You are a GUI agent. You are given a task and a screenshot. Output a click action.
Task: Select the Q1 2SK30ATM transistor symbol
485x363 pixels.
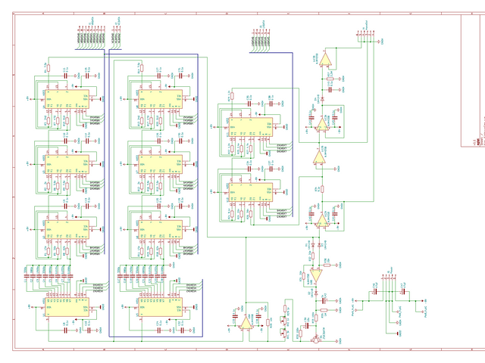tap(316, 340)
